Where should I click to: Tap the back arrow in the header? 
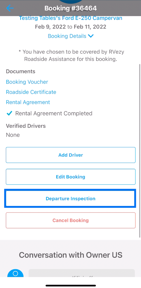click(x=10, y=8)
